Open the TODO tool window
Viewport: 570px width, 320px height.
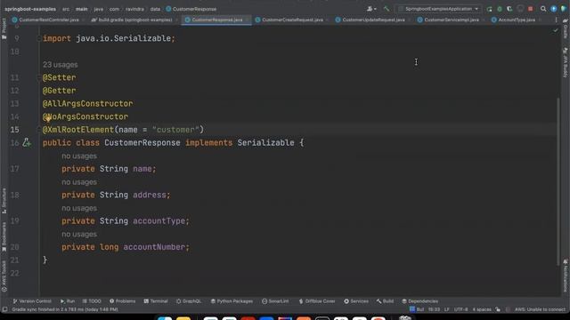pos(92,301)
